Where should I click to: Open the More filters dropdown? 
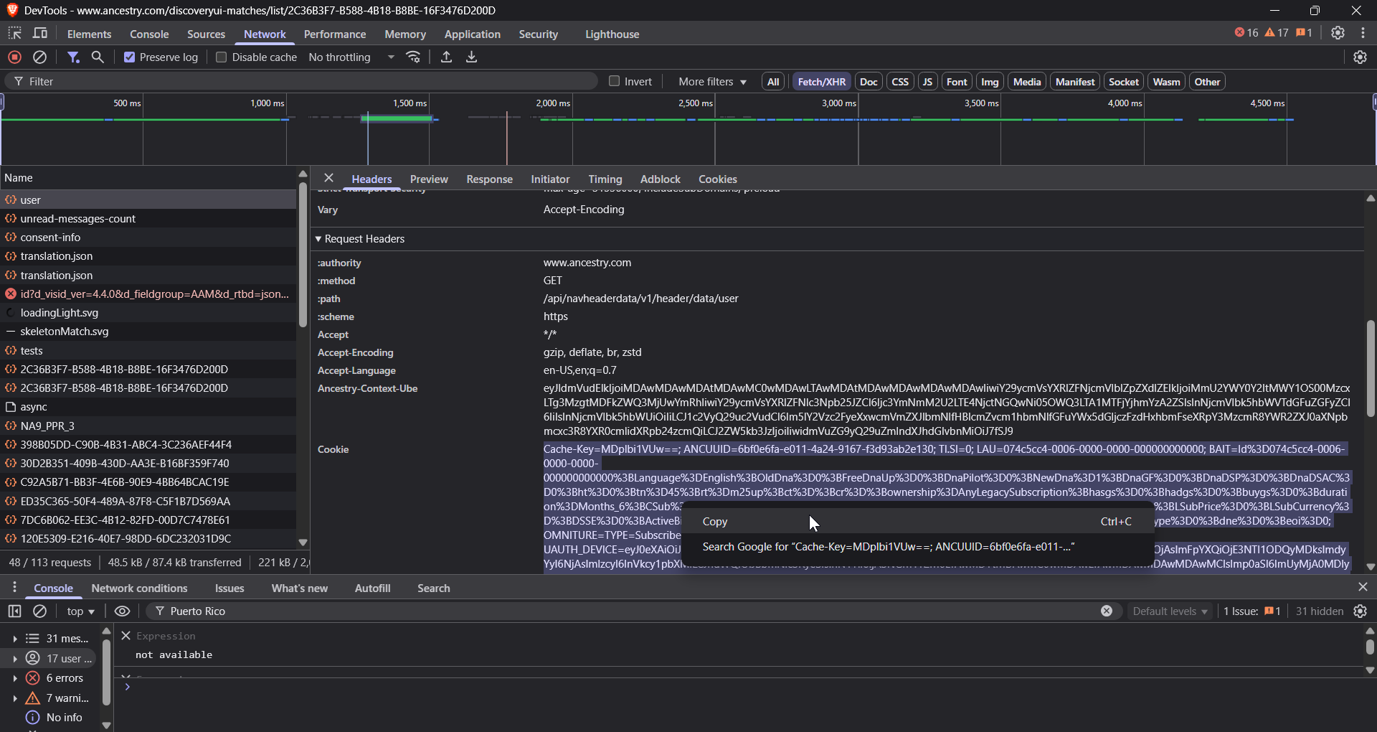point(712,82)
